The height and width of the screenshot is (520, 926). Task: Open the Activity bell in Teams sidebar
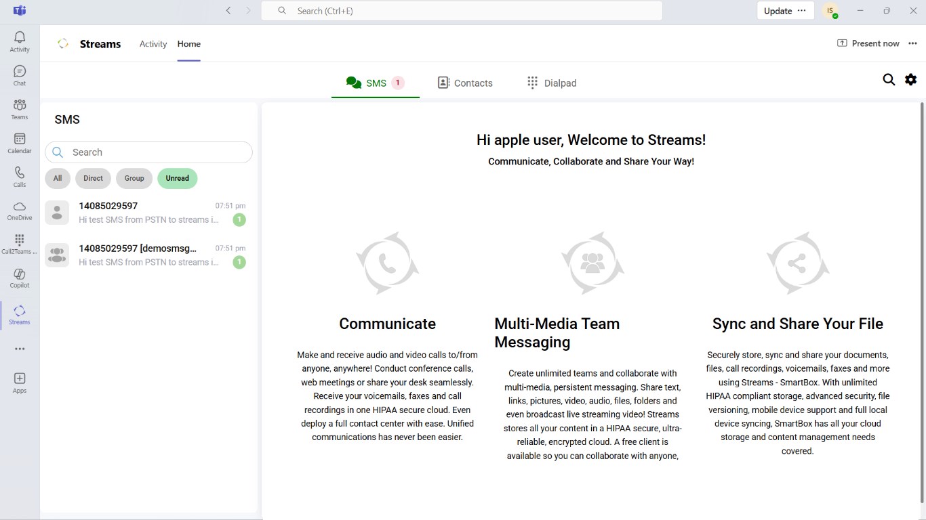[20, 41]
